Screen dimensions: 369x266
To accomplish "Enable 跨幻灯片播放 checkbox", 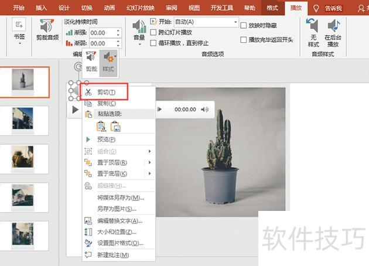I will (153, 32).
